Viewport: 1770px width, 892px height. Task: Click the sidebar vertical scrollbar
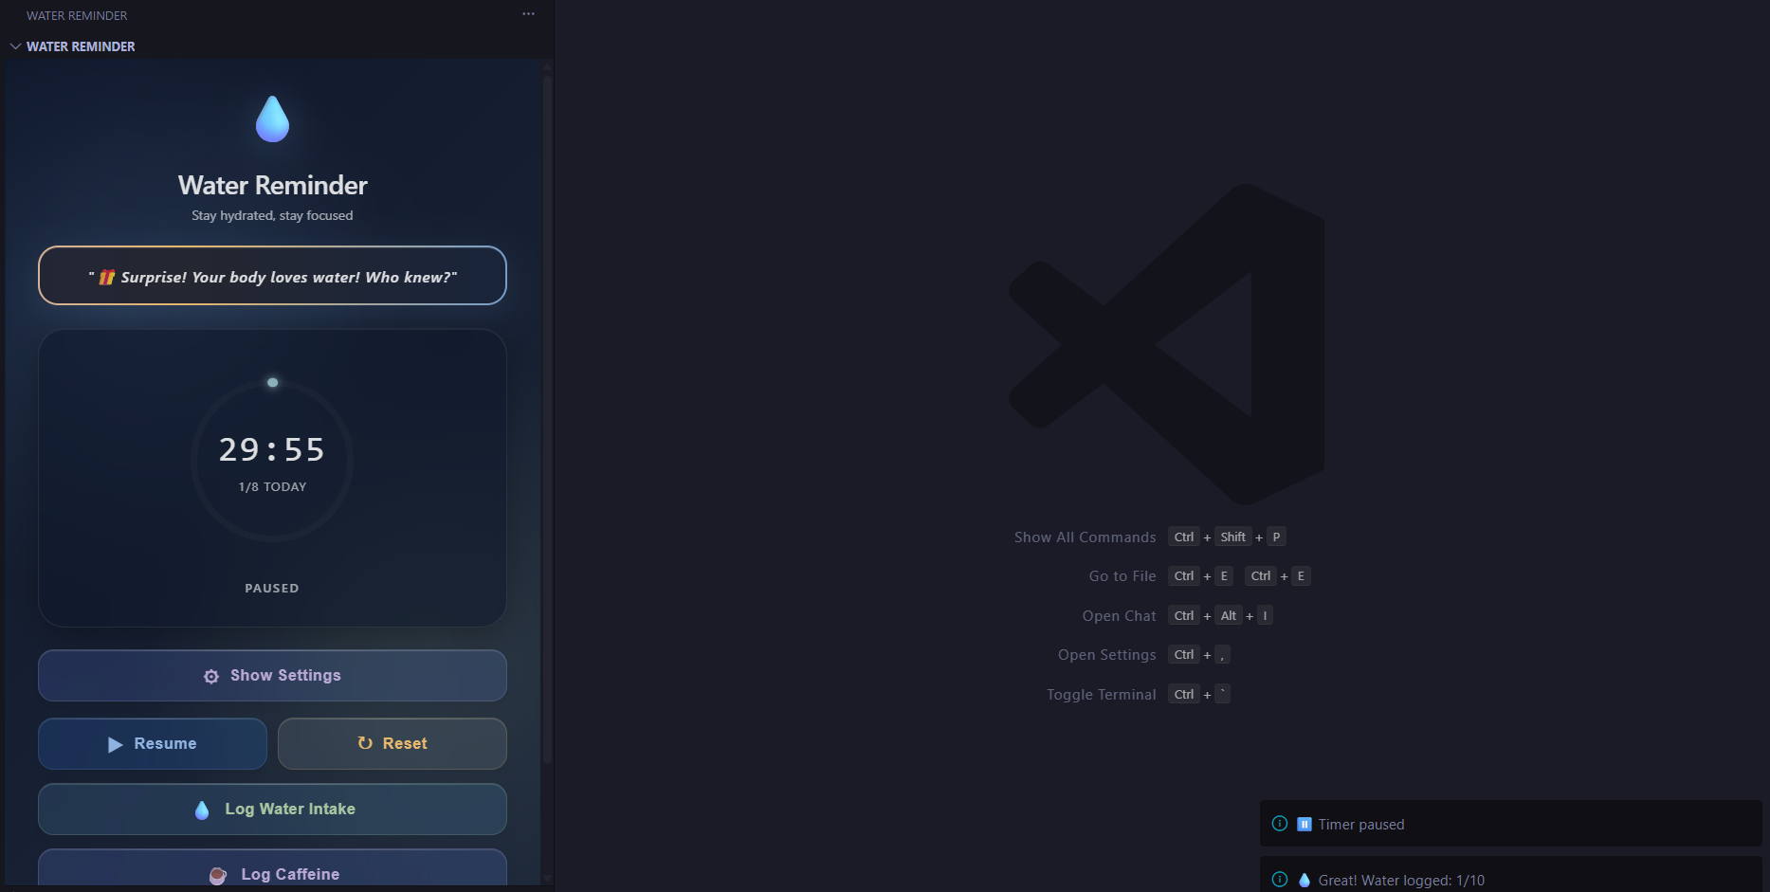tap(547, 419)
